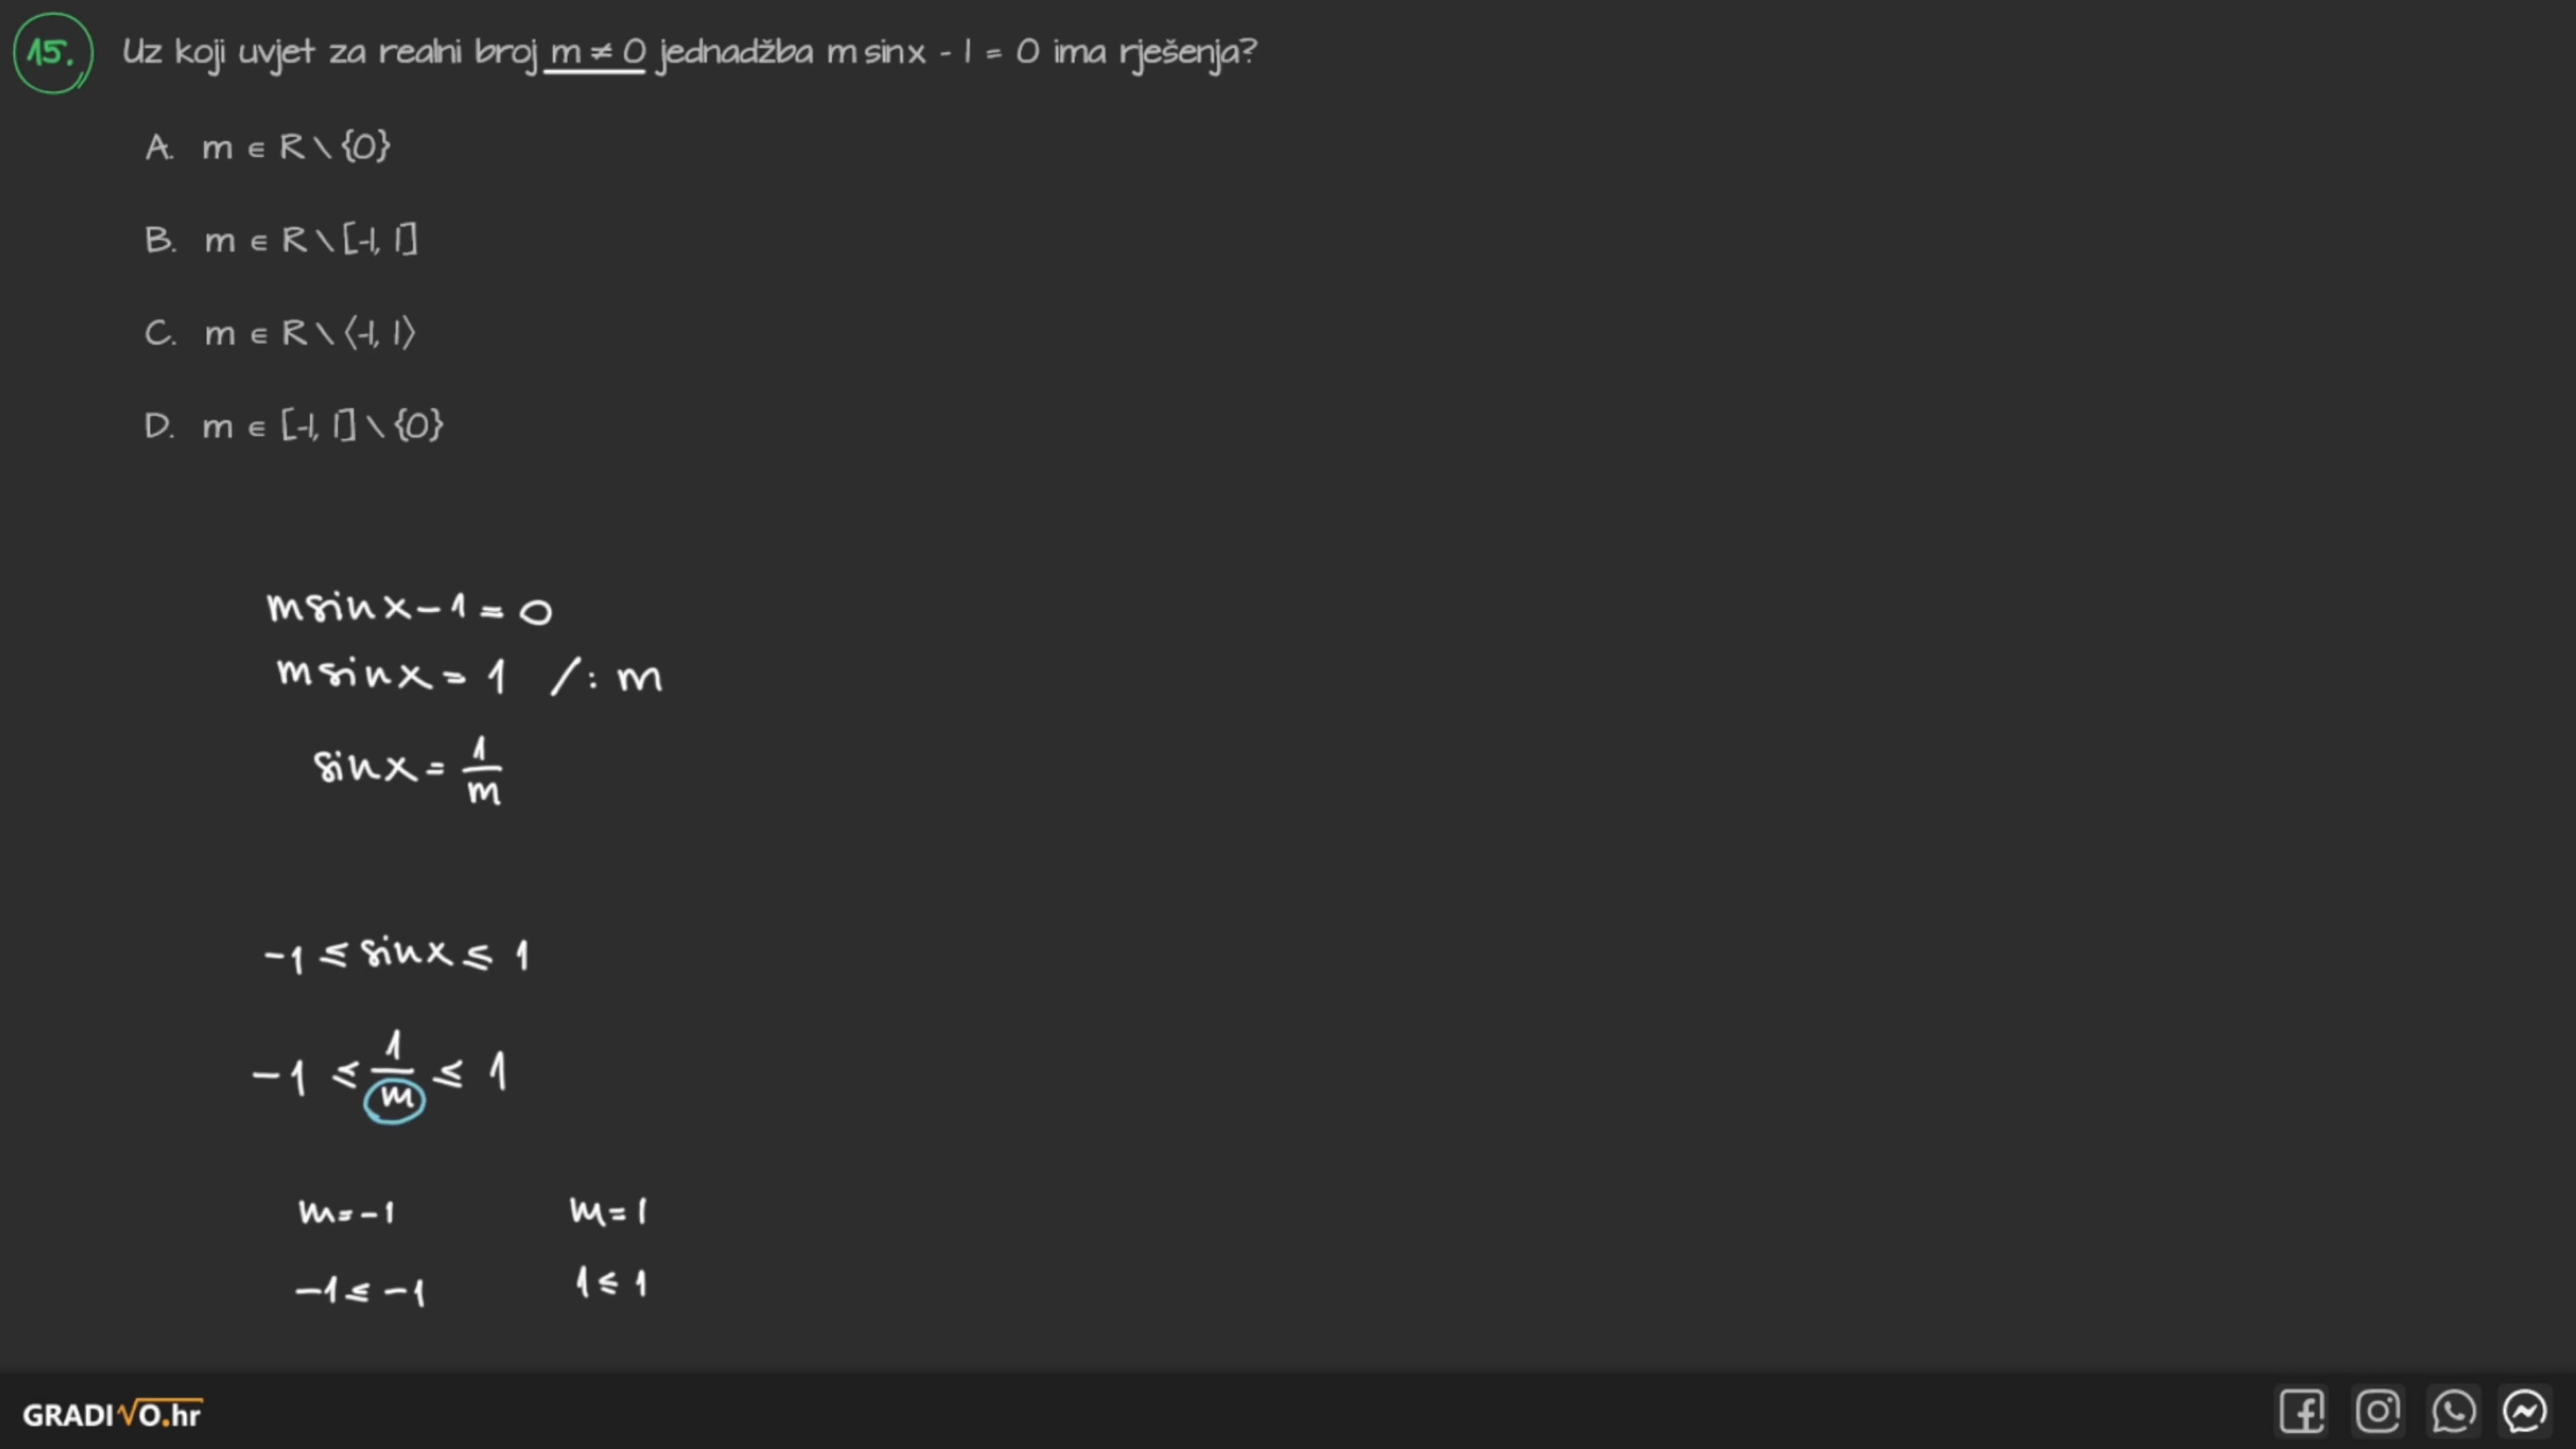Click the blue-circled m in the fraction
Viewport: 2576px width, 1449px height.
pyautogui.click(x=396, y=1099)
